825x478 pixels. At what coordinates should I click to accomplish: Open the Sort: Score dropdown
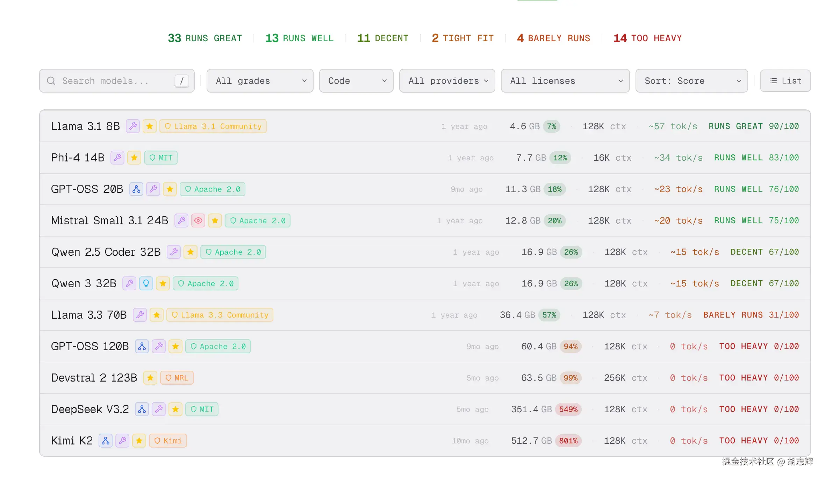tap(691, 81)
